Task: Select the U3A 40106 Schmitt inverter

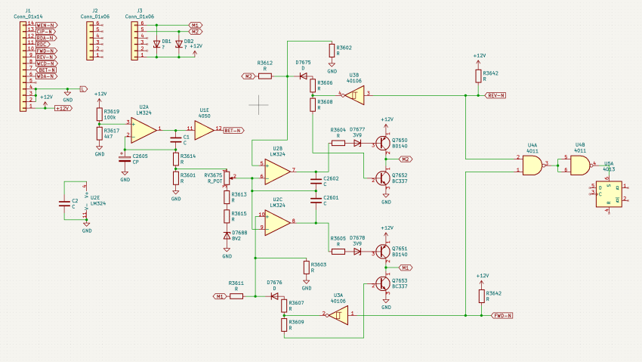Action: pyautogui.click(x=338, y=314)
